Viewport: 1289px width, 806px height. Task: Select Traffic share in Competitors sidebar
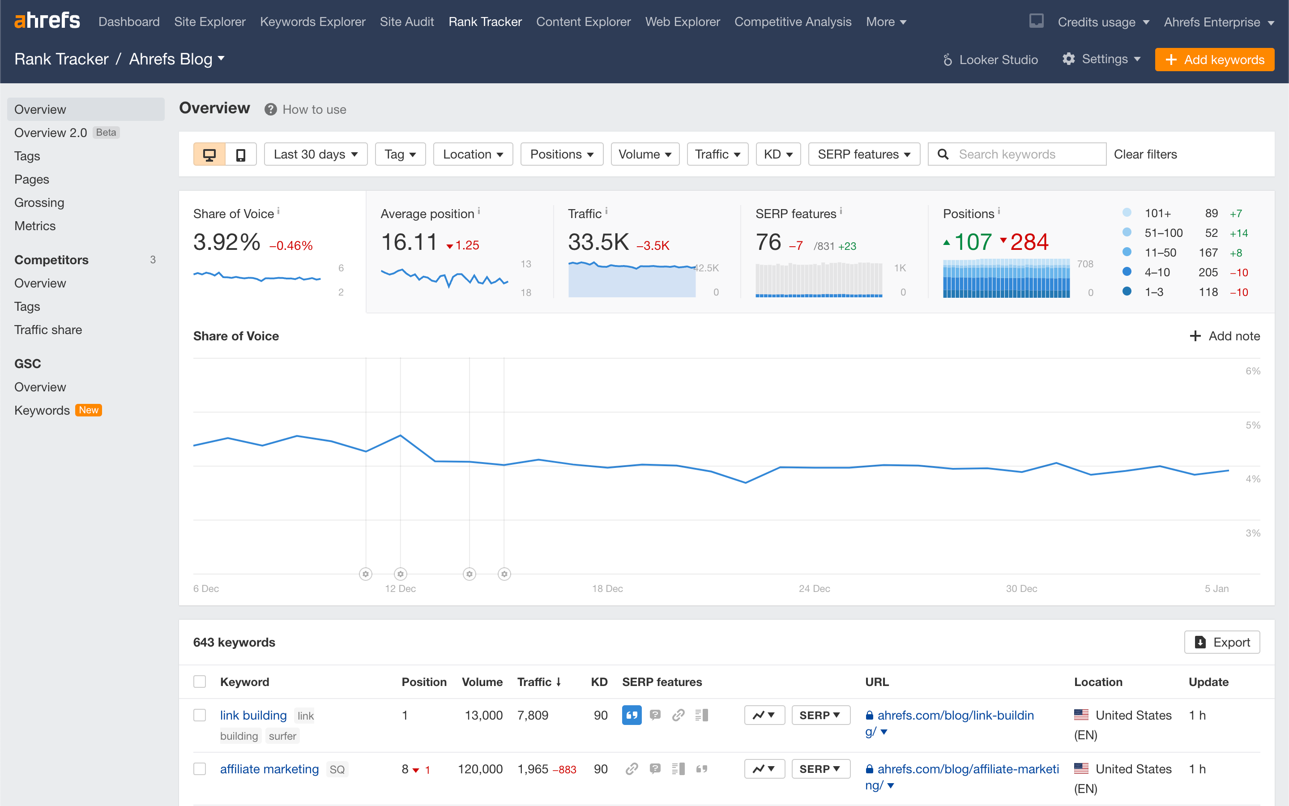coord(48,330)
